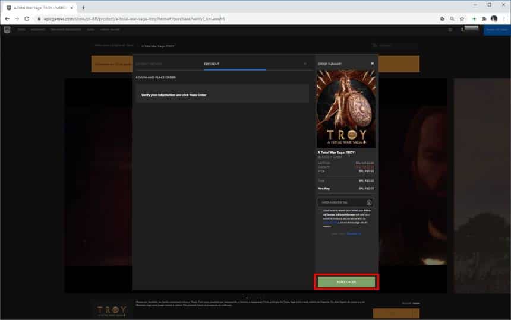Click the info icon in creator tag field
This screenshot has height=320, width=511.
369,202
